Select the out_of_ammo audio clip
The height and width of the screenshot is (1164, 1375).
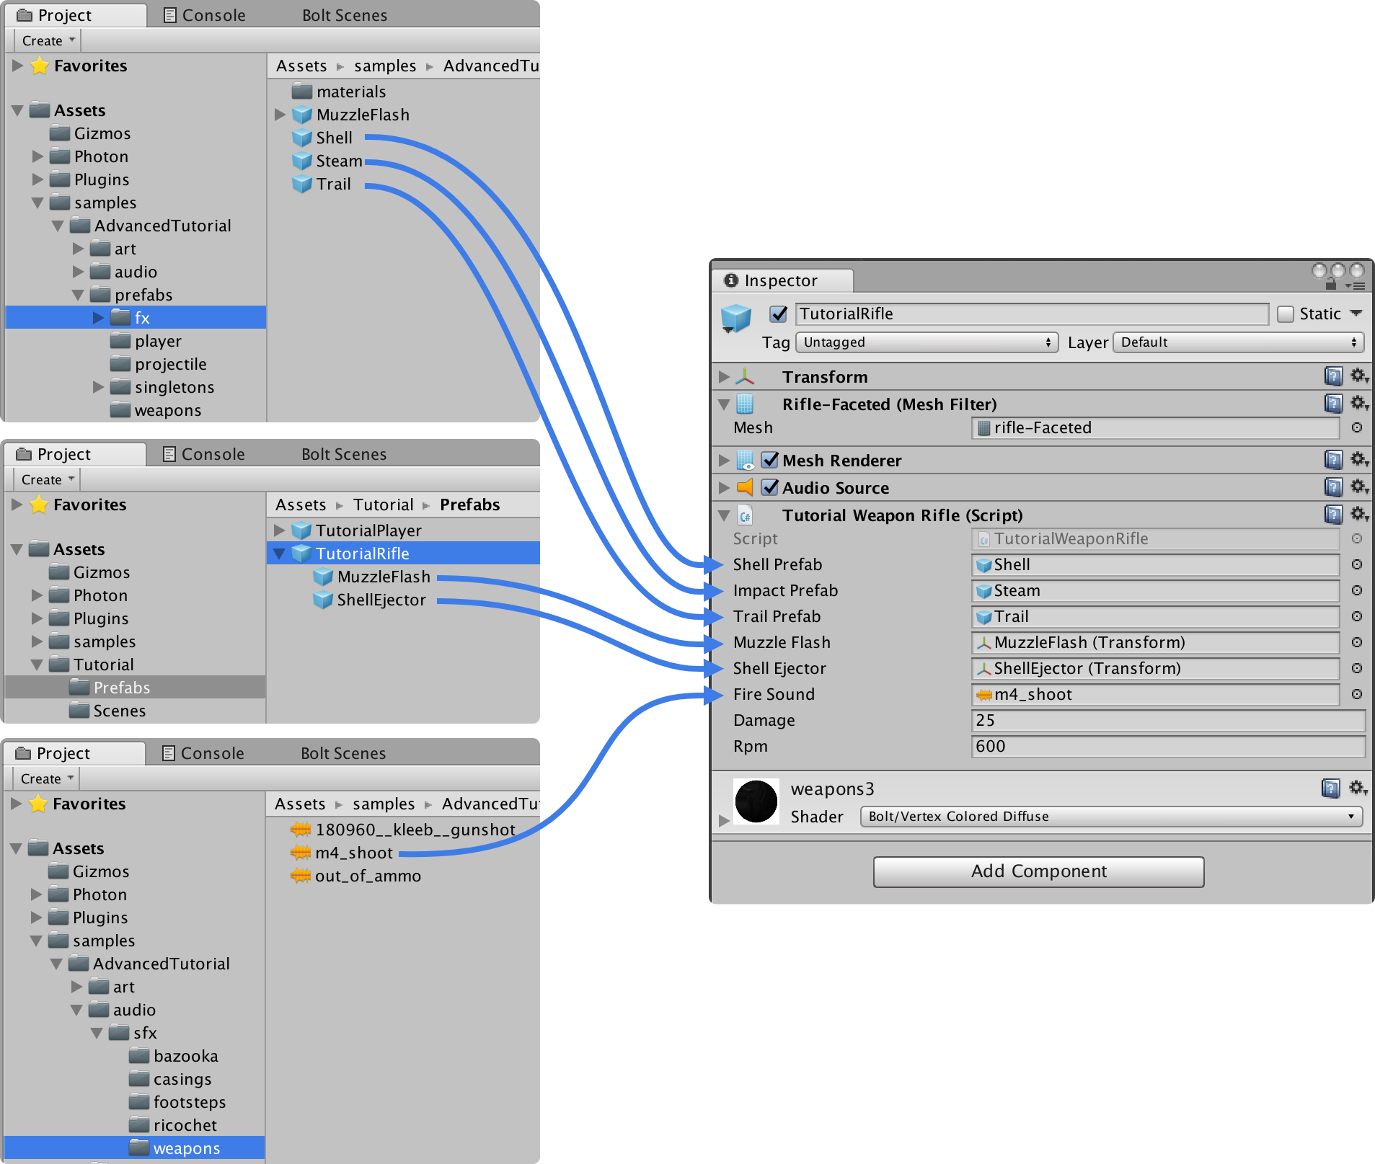coord(355,876)
